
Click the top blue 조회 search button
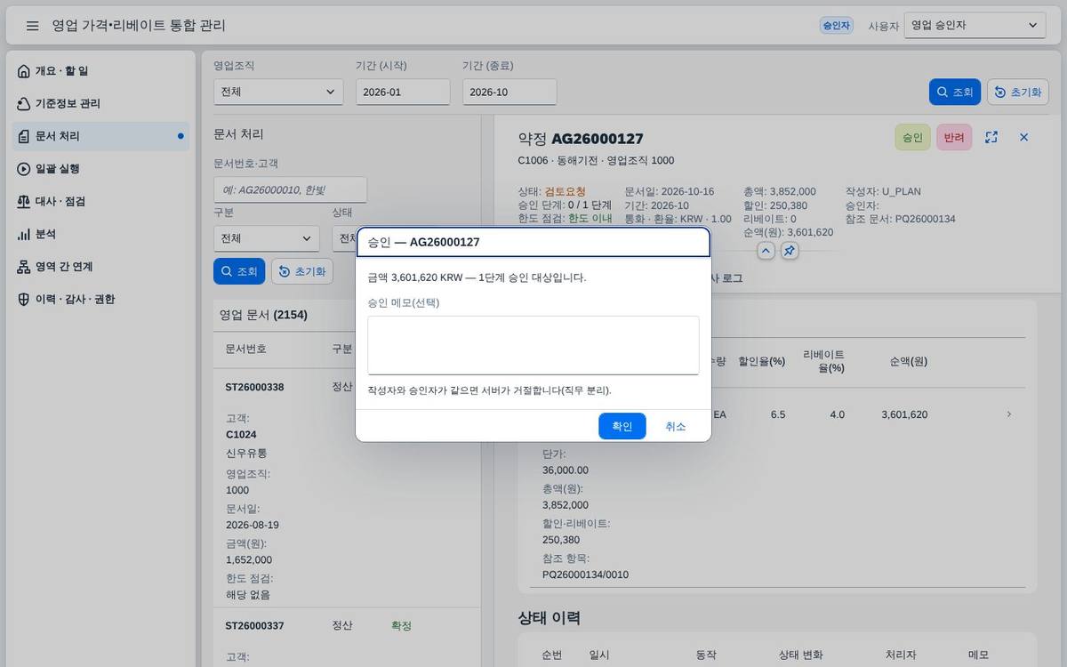click(x=954, y=92)
